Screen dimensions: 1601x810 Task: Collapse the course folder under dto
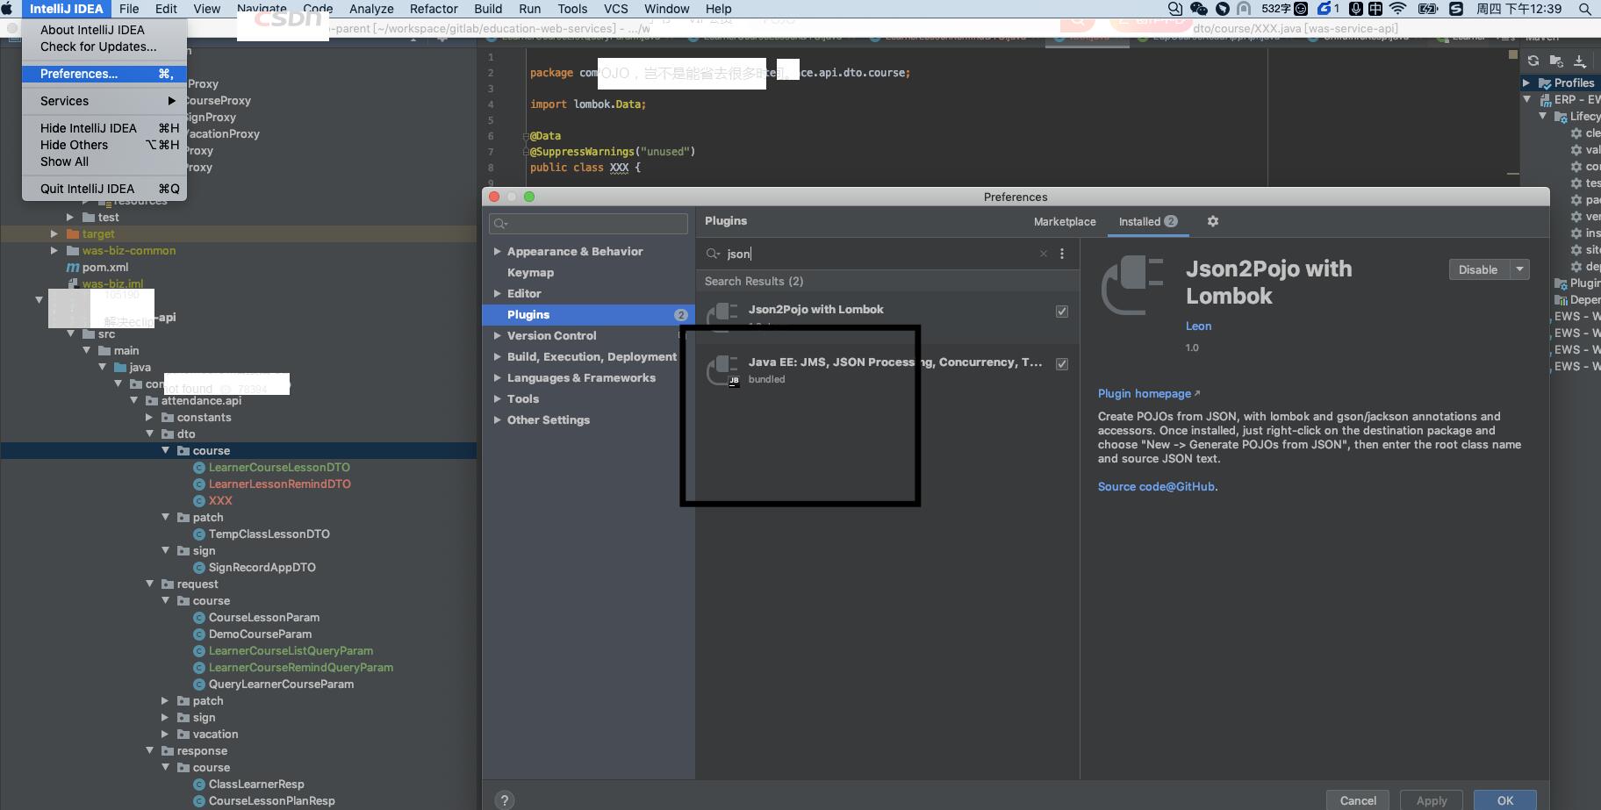click(x=166, y=450)
